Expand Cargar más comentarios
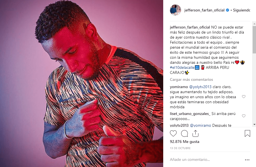 [x=191, y=79]
